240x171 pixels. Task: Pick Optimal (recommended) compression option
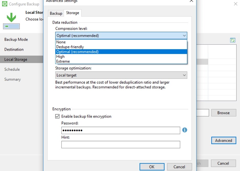[121, 52]
